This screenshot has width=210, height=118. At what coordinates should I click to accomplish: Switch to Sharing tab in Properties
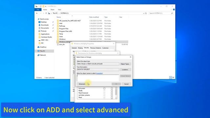click(80, 48)
